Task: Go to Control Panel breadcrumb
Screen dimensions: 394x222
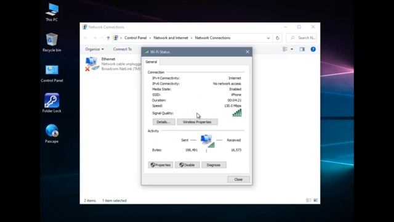Action: pos(135,38)
